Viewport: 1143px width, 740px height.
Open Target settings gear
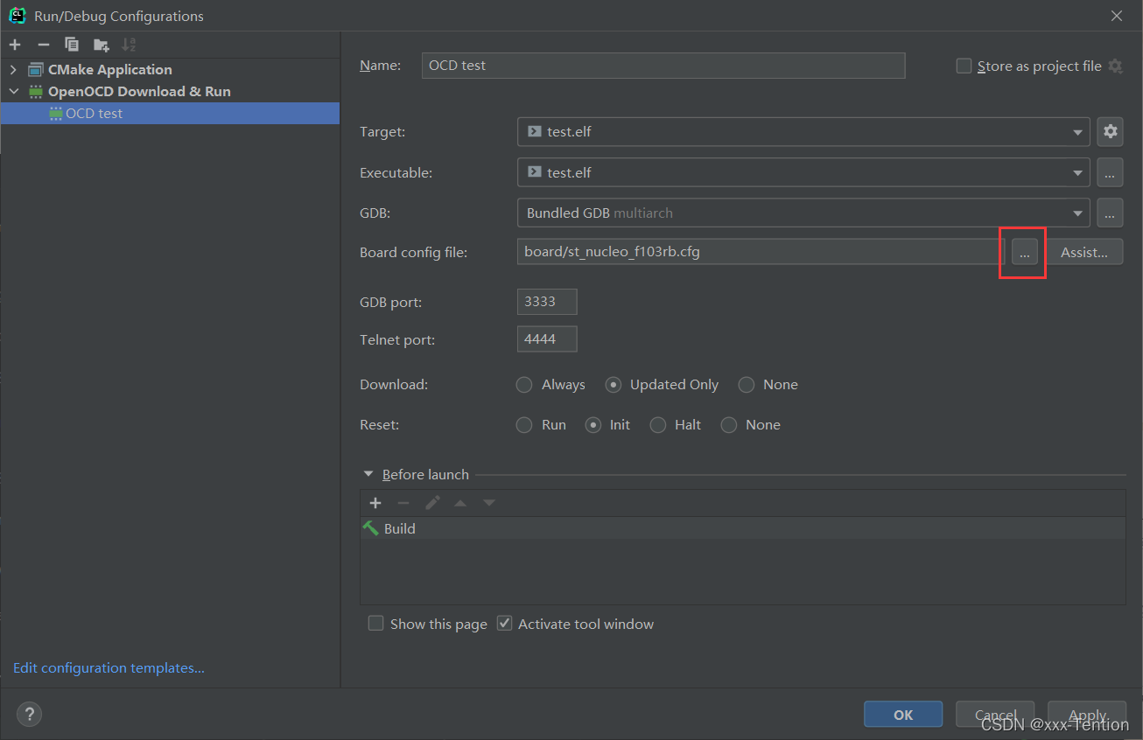coord(1110,132)
